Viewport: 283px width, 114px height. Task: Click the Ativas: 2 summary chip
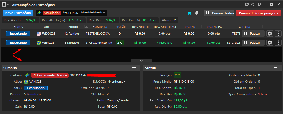[169, 20]
